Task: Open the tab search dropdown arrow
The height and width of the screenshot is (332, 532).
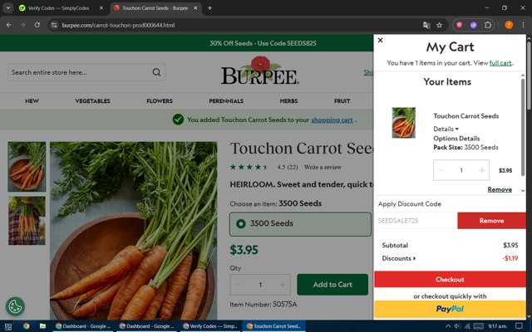Action: tap(7, 7)
